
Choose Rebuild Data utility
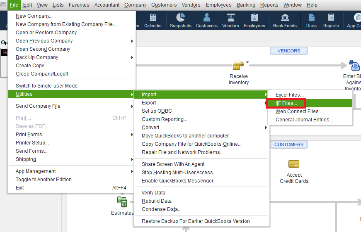coord(201,201)
